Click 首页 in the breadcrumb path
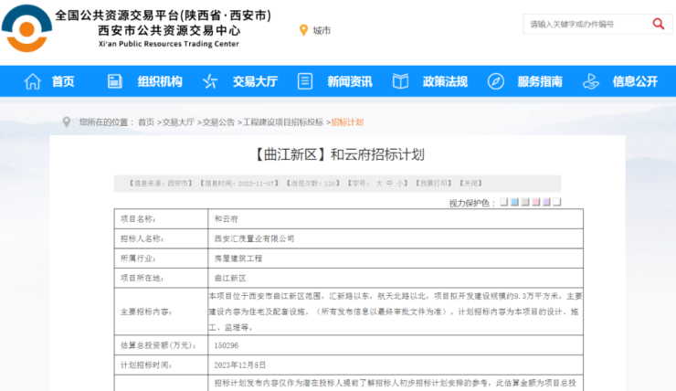The height and width of the screenshot is (391, 676). point(146,122)
